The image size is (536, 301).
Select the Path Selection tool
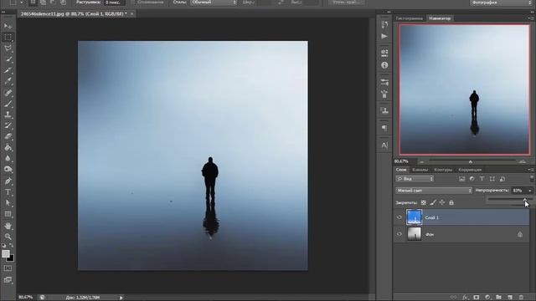point(8,203)
